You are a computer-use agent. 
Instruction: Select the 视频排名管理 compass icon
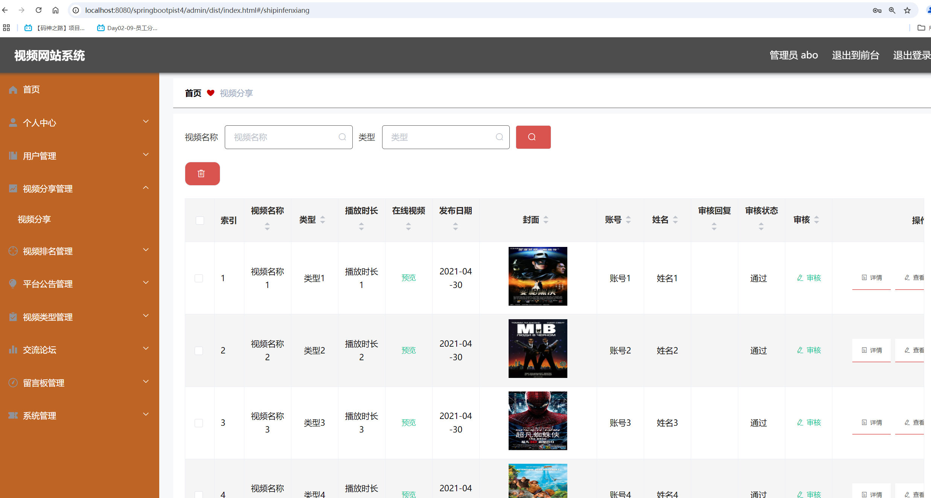click(13, 251)
